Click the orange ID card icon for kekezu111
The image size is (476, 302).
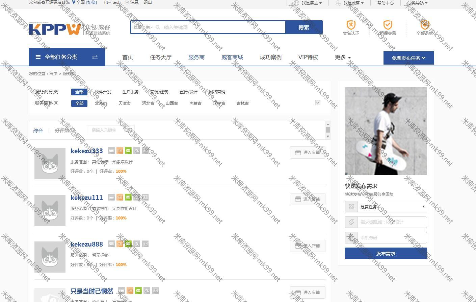[120, 197]
